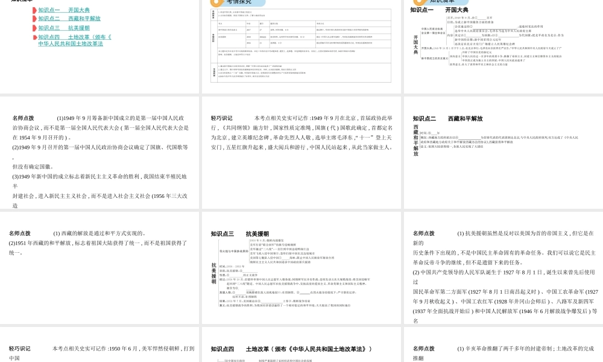Screen dimensions: 603x362
Task: Select the 名师点拨 slide about 辛亥革命
Action: tap(504, 345)
